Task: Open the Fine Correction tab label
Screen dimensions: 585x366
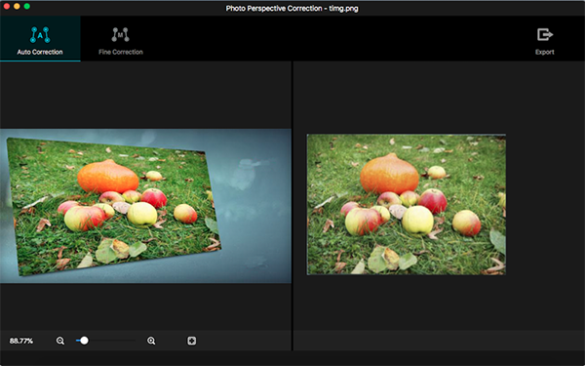Action: click(121, 52)
